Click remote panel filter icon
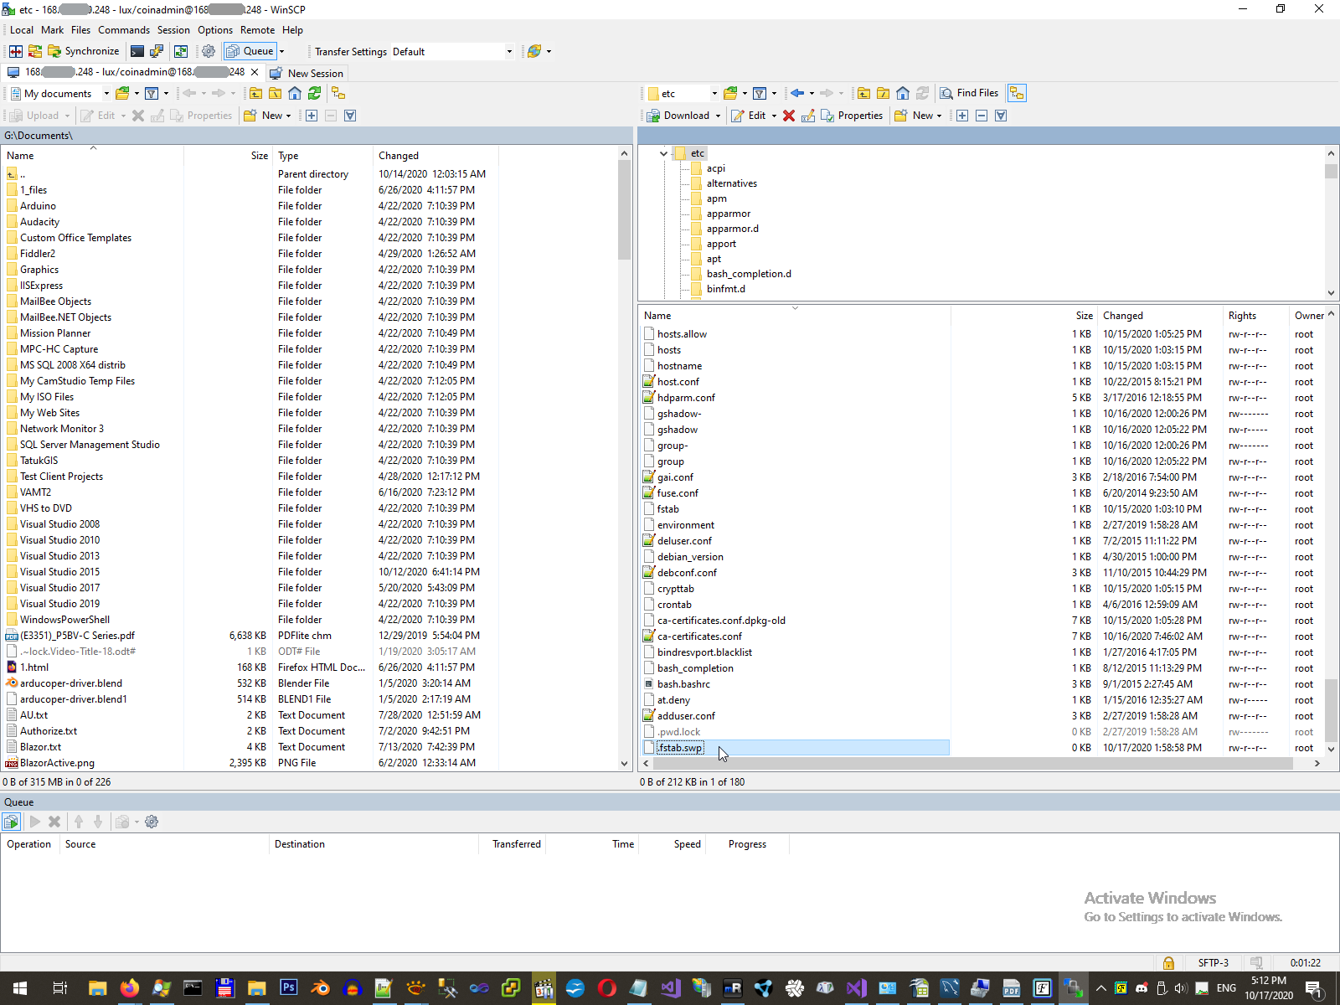Viewport: 1340px width, 1005px height. 760,93
